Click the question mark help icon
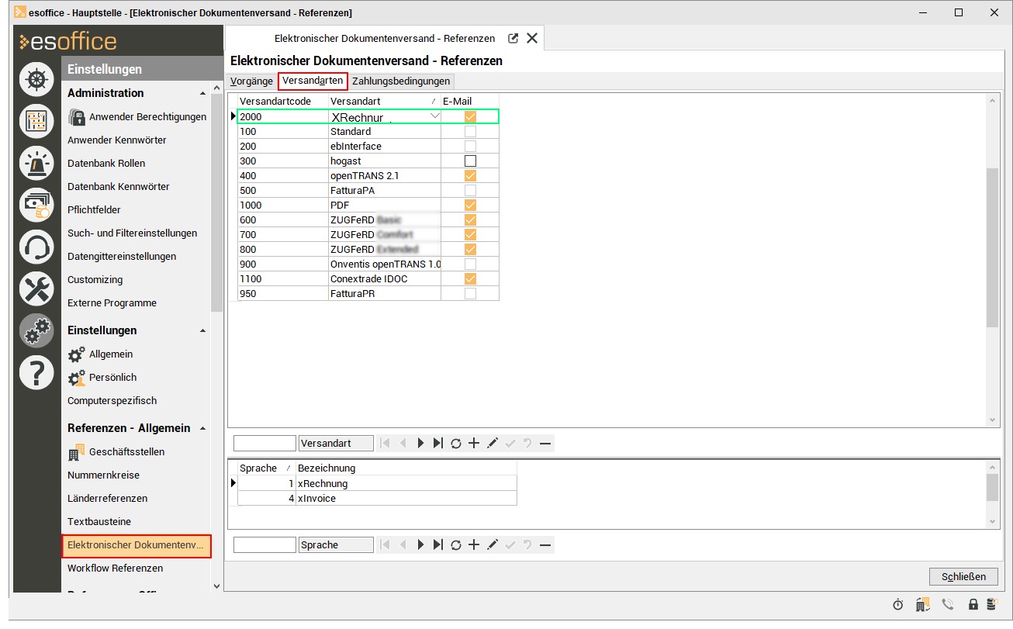The height and width of the screenshot is (629, 1013). point(36,373)
